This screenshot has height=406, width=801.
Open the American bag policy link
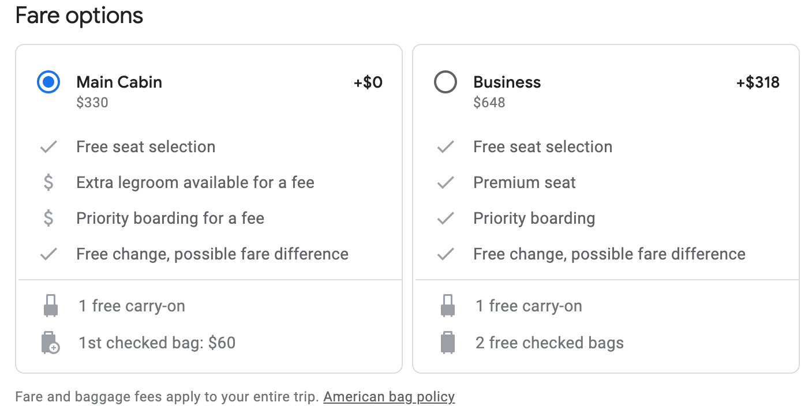pos(389,397)
